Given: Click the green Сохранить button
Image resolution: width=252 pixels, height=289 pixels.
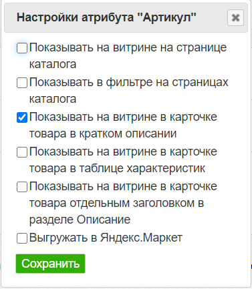Looking at the screenshot, I should click(x=50, y=264).
